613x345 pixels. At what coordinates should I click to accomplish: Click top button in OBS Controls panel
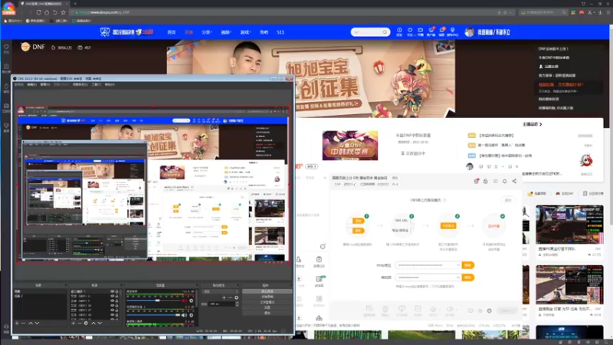[x=267, y=291]
